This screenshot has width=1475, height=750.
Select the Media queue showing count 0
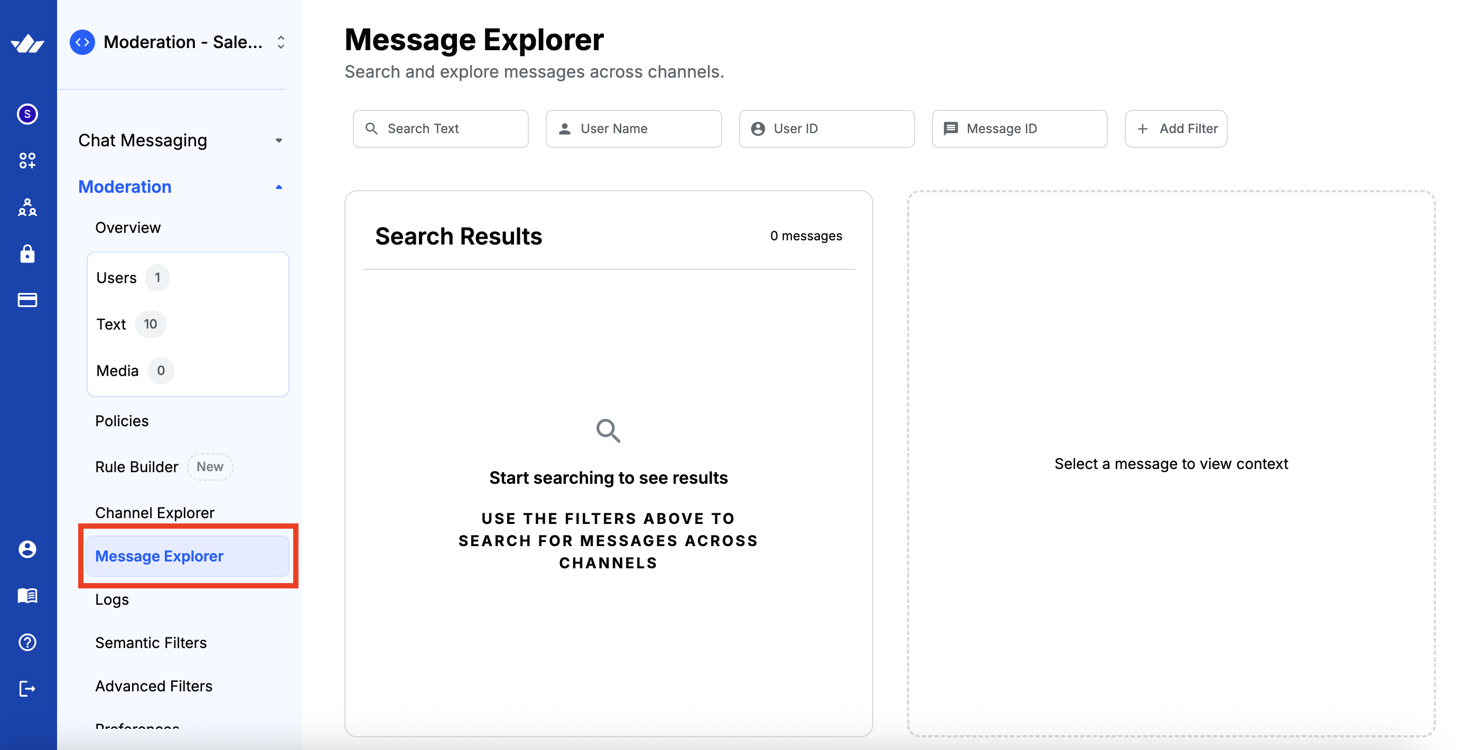pos(117,370)
